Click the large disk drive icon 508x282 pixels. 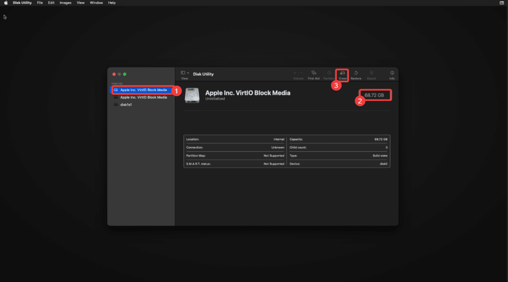[192, 95]
